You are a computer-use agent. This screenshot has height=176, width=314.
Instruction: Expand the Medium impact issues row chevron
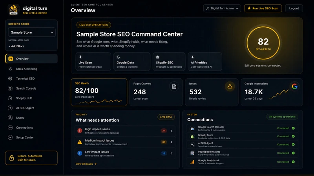[x=172, y=142]
